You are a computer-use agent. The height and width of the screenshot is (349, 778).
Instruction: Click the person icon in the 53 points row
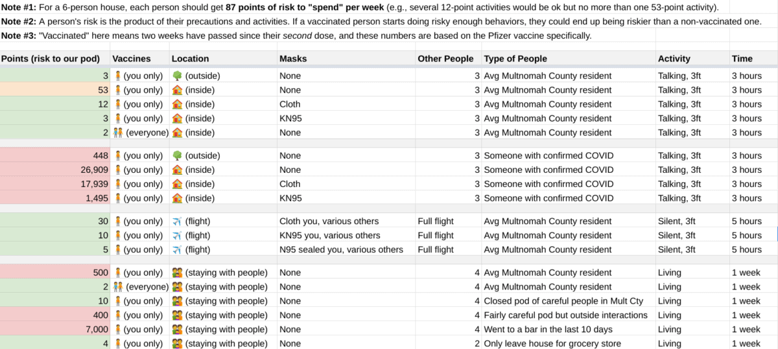(x=118, y=90)
